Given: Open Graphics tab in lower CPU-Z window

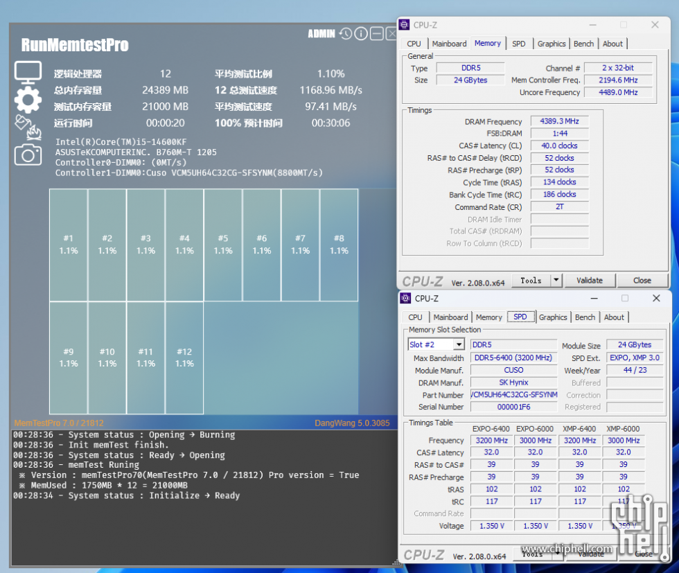Looking at the screenshot, I should coord(553,317).
